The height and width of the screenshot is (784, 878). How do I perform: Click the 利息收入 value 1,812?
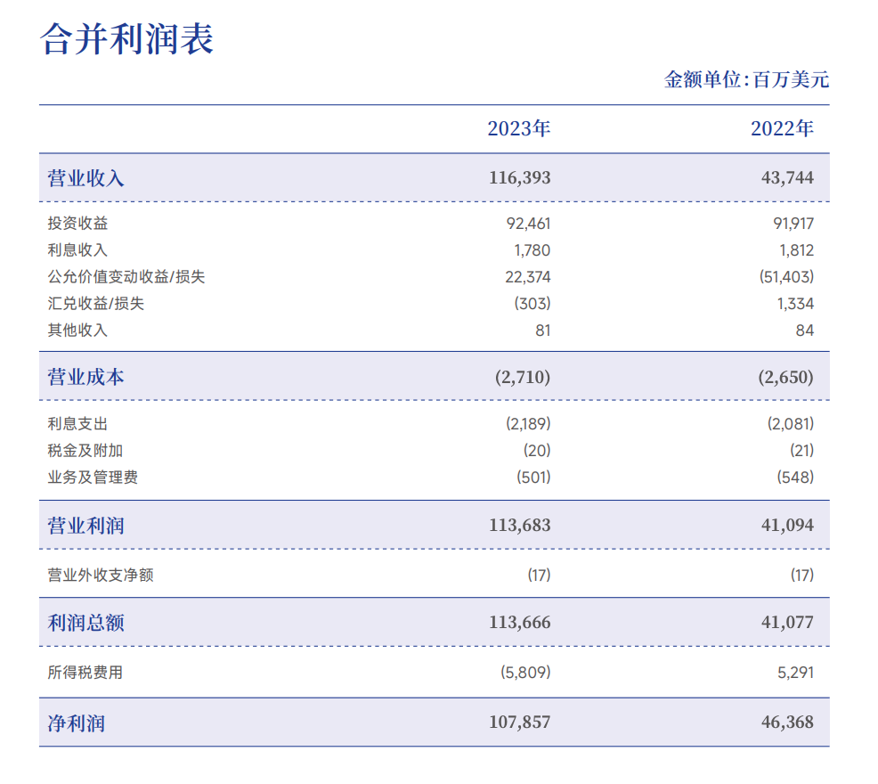(796, 250)
